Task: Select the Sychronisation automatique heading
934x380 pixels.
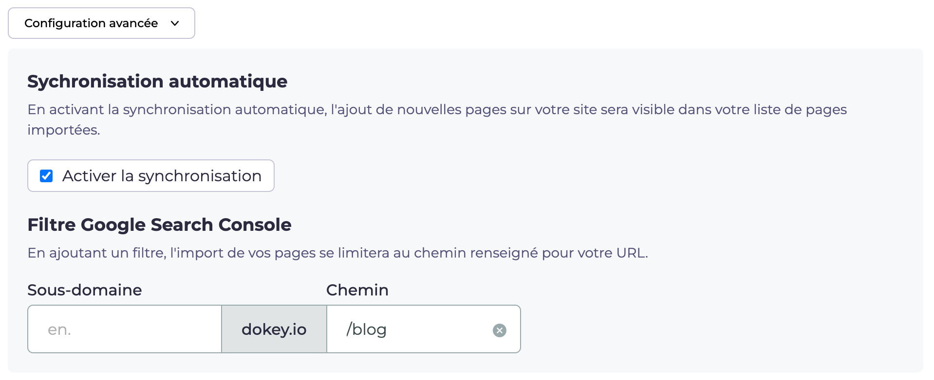Action: (x=157, y=81)
